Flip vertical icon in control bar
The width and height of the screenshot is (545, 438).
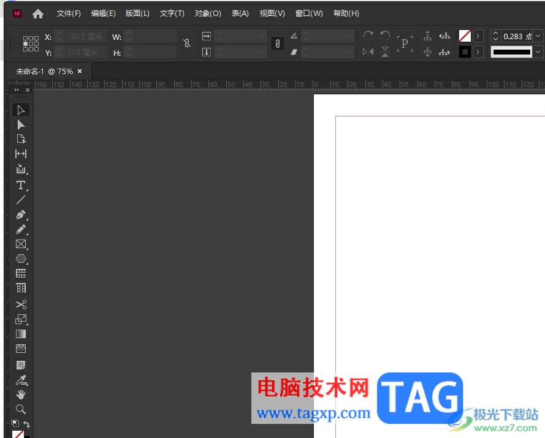click(385, 51)
